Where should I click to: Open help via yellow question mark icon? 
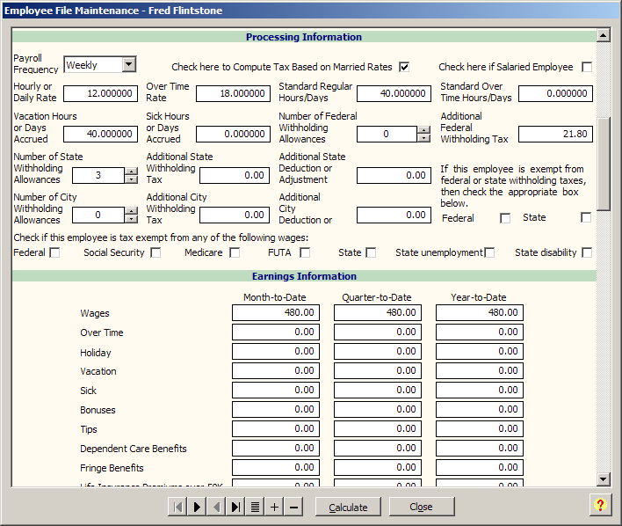click(x=600, y=505)
